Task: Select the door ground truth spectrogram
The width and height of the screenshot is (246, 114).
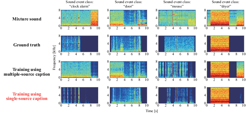Action: click(128, 44)
